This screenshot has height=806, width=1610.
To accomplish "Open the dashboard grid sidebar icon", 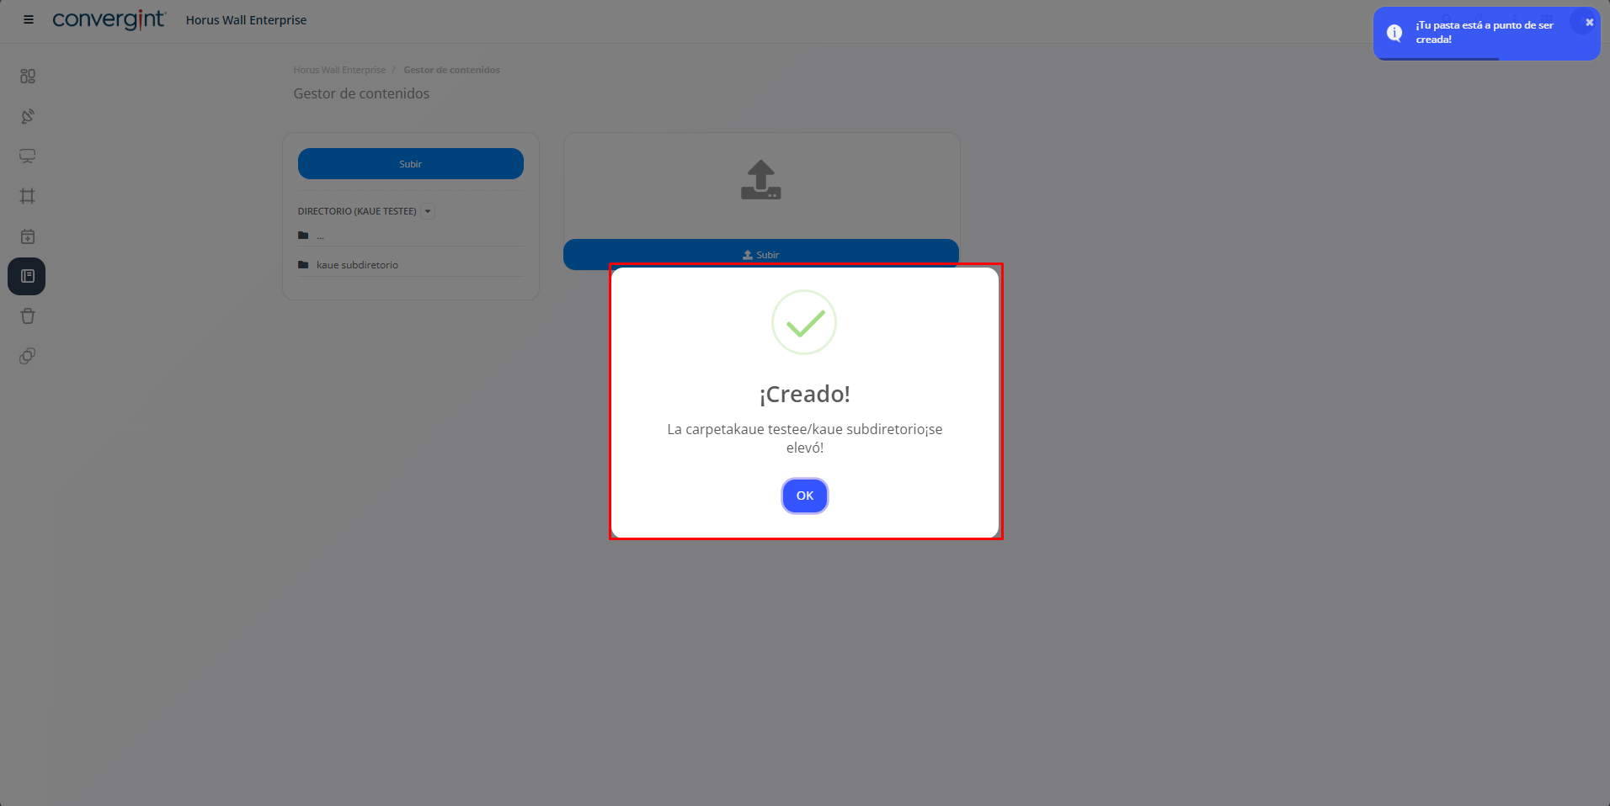I will pyautogui.click(x=28, y=77).
